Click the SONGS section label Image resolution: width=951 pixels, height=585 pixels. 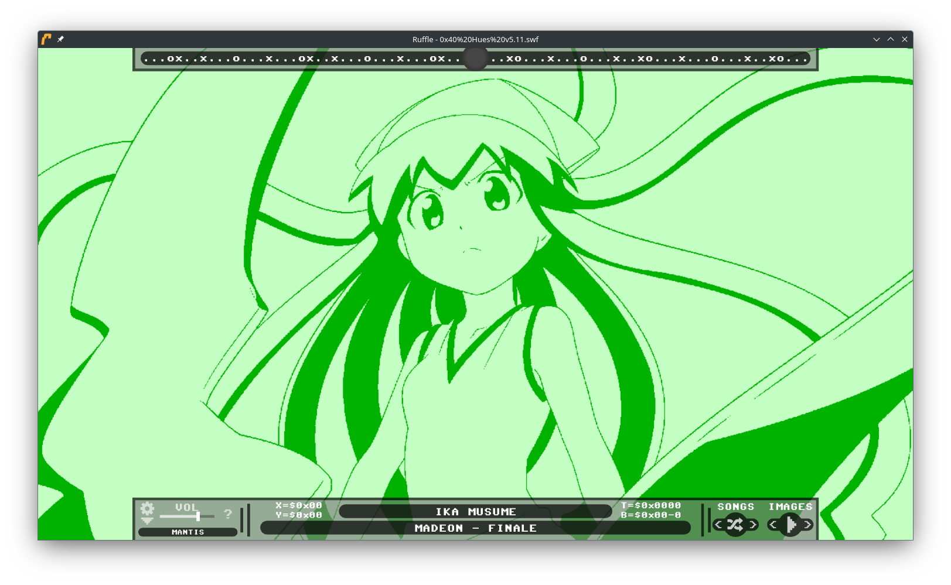click(x=735, y=506)
